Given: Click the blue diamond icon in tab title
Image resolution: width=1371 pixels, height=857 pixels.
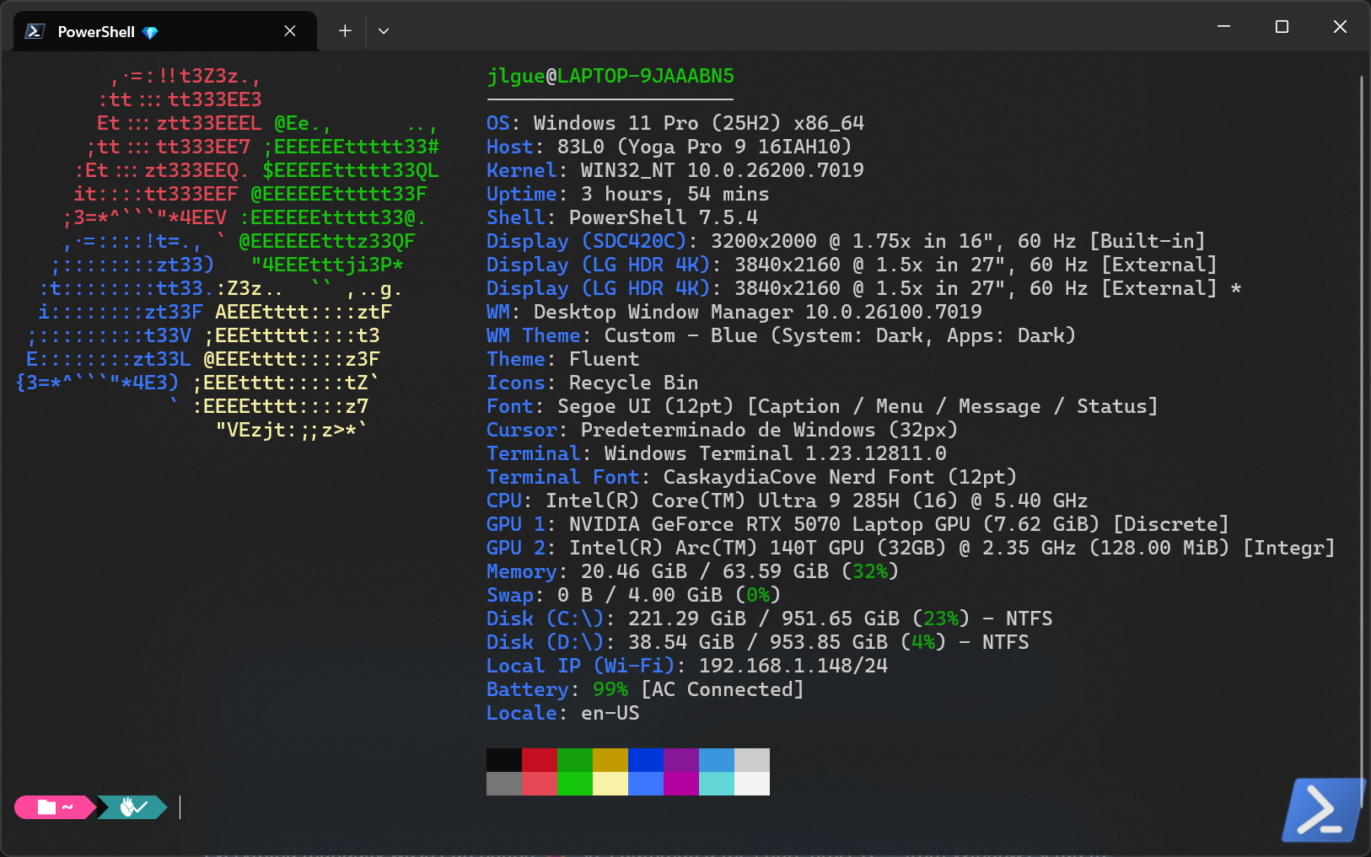Looking at the screenshot, I should tap(150, 33).
